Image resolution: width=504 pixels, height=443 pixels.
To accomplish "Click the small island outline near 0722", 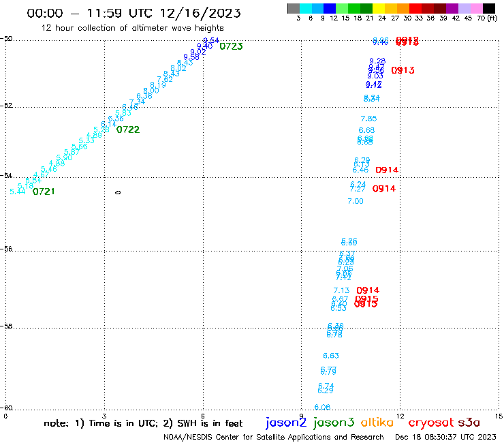I will 118,192.
